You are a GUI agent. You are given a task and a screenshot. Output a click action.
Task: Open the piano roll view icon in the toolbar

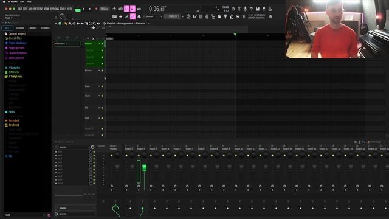tap(194, 16)
